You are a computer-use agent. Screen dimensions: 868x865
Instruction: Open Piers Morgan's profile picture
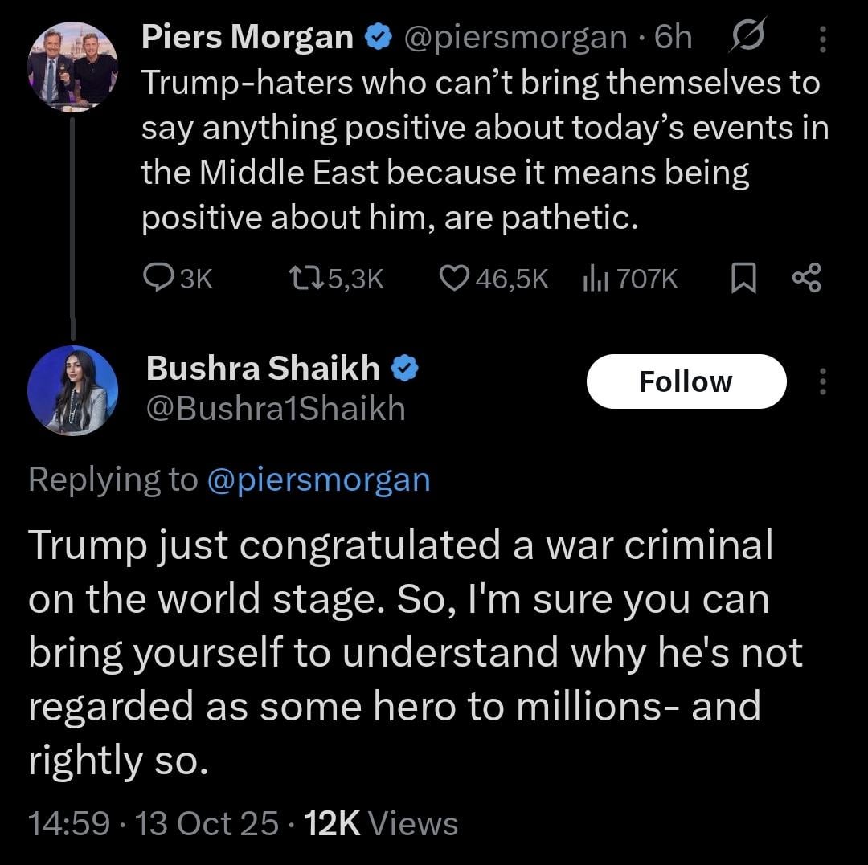point(72,67)
